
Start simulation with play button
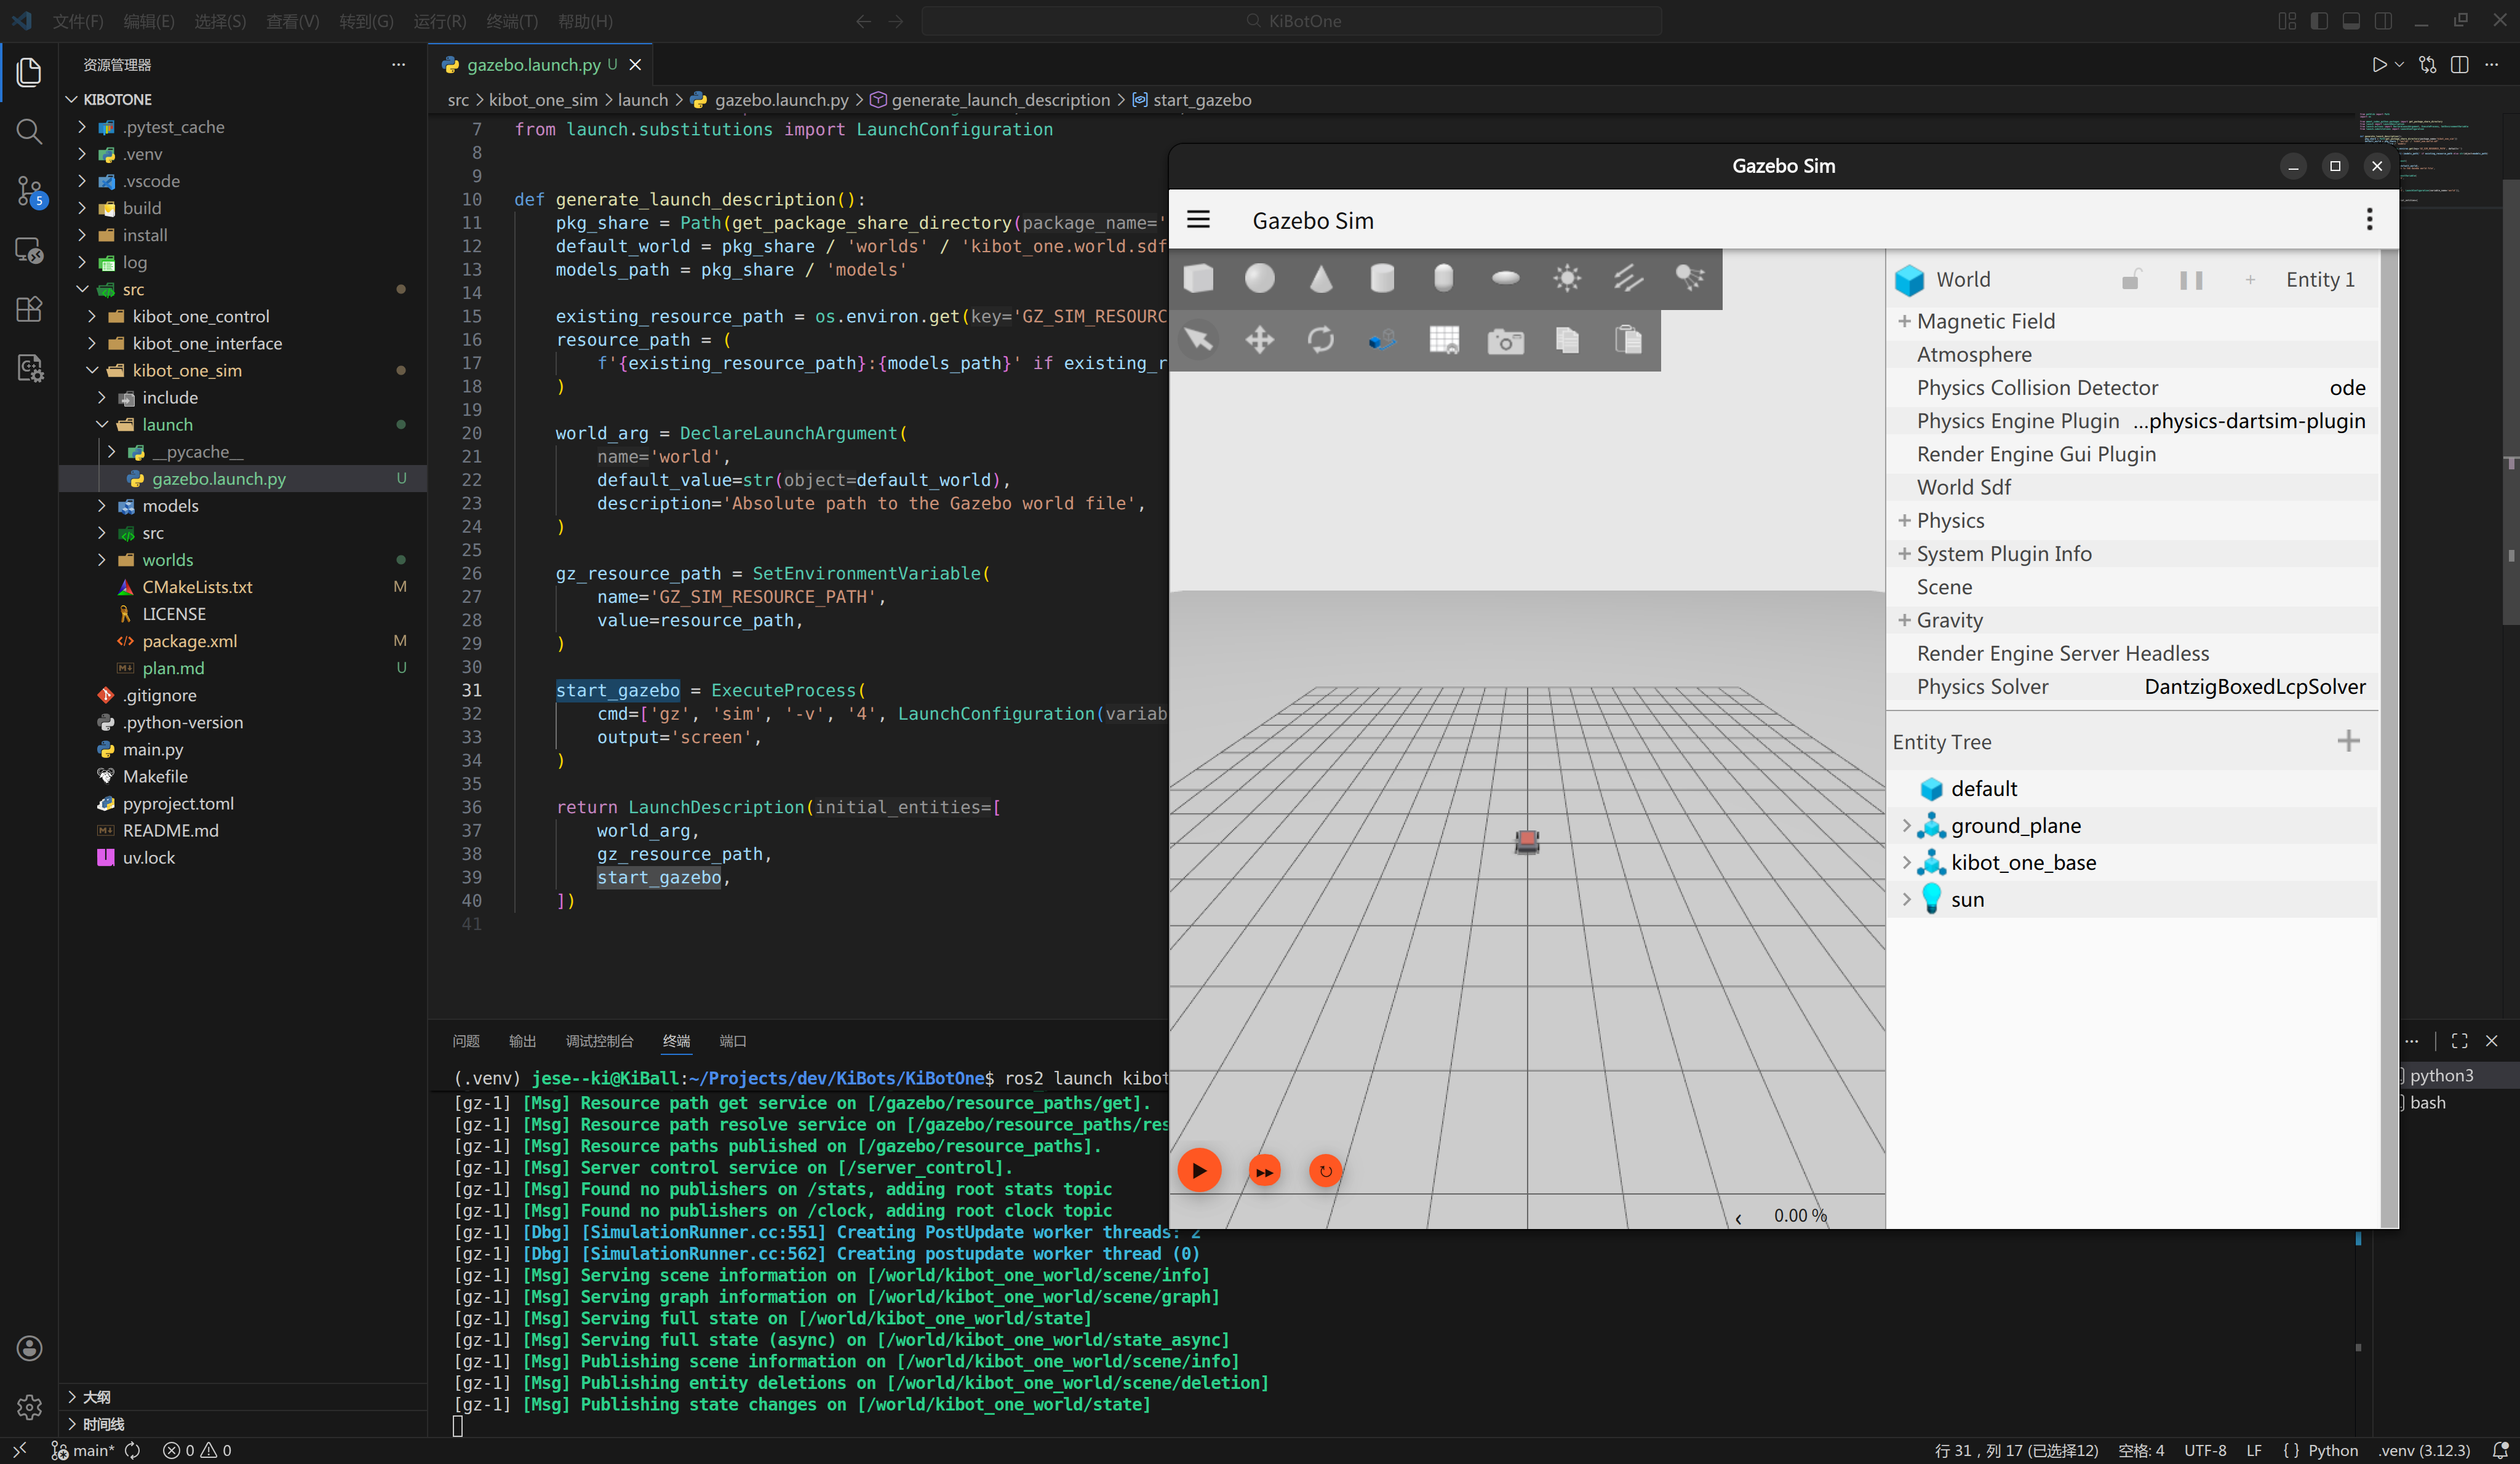(1199, 1170)
